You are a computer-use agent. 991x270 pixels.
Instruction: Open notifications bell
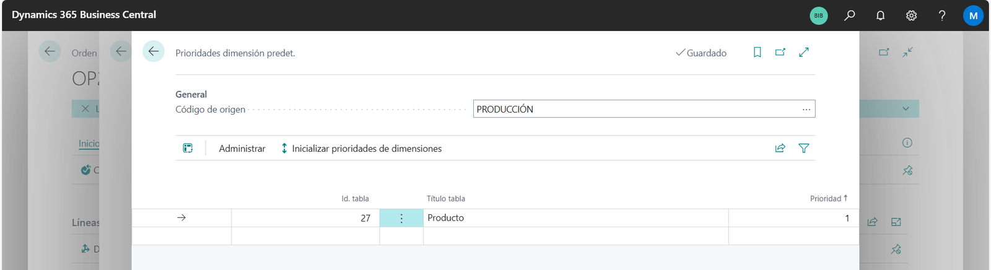[x=880, y=15]
